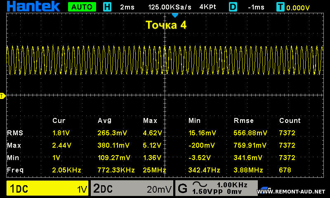Click the Avg column header
Viewport: 330px width, 198px height.
[x=104, y=120]
